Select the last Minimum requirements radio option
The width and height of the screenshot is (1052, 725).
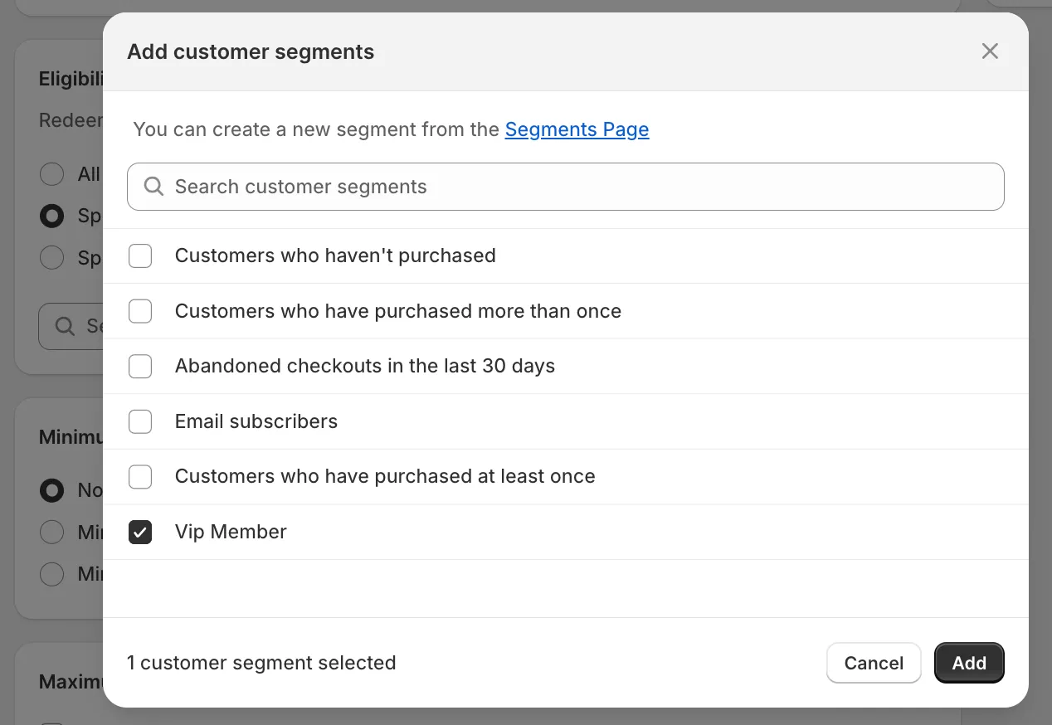(x=51, y=574)
